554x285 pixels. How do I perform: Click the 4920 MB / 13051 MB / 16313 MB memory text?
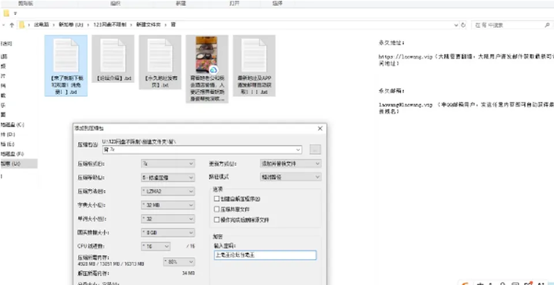(x=111, y=264)
